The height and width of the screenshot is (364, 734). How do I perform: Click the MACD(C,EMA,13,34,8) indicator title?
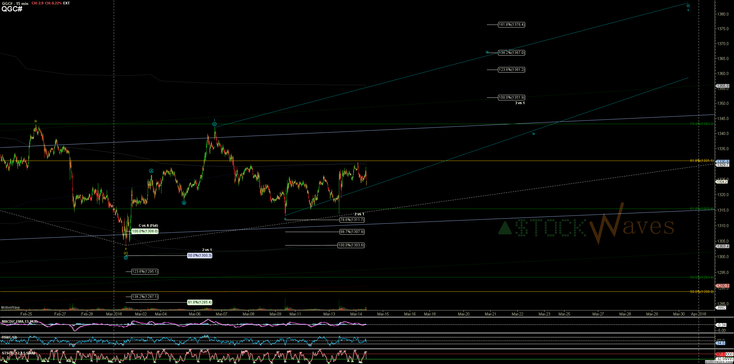(x=19, y=322)
